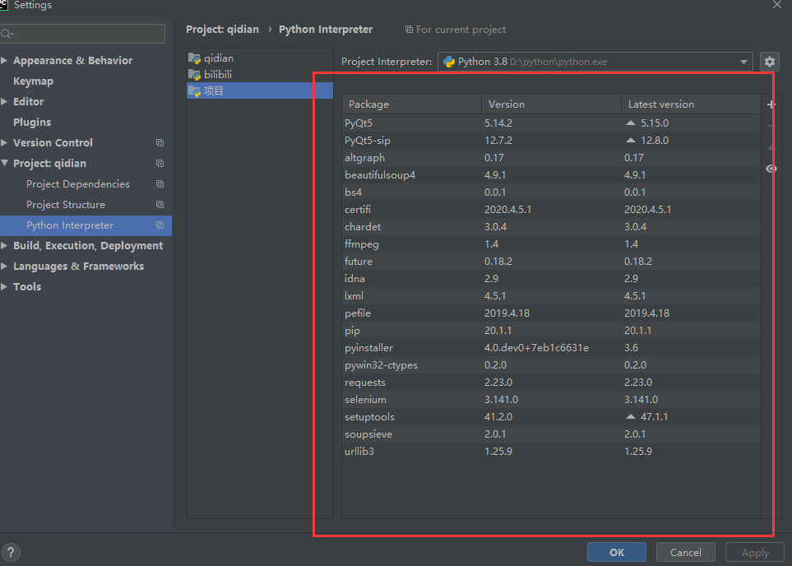Click the Python logo in interpreter field
The width and height of the screenshot is (792, 566).
448,62
